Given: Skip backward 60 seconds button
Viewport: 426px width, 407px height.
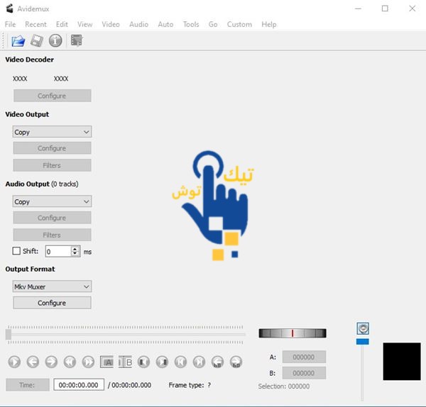Looking at the screenshot, I should click(x=218, y=362).
